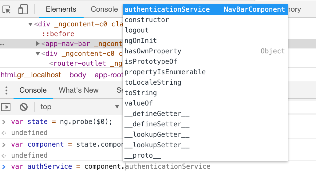Pick logout from the autocomplete list
The height and width of the screenshot is (192, 316).
click(137, 30)
